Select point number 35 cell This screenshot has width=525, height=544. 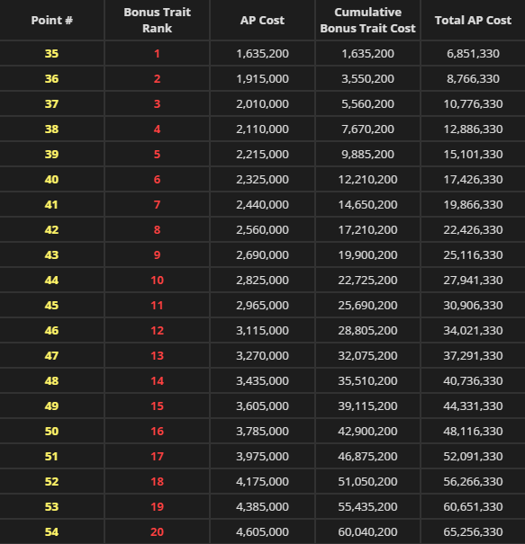click(x=51, y=53)
